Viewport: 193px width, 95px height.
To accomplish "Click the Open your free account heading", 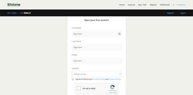I will pyautogui.click(x=96, y=20).
